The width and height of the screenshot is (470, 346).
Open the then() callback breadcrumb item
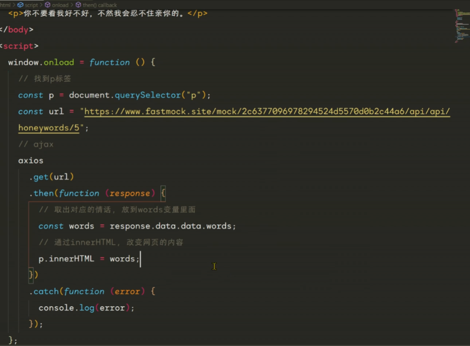coord(100,5)
